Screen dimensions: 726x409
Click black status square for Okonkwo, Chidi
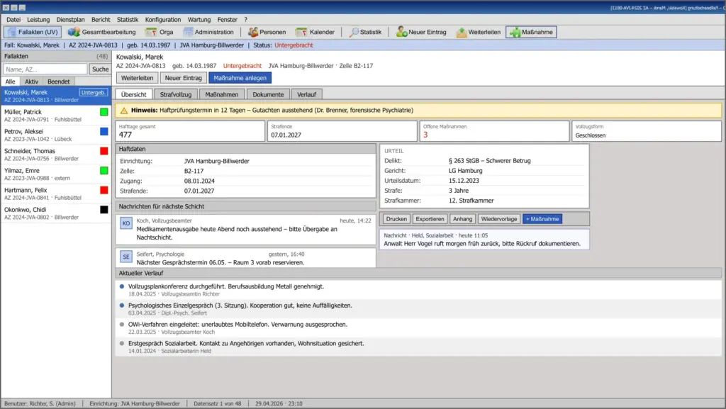tap(104, 210)
